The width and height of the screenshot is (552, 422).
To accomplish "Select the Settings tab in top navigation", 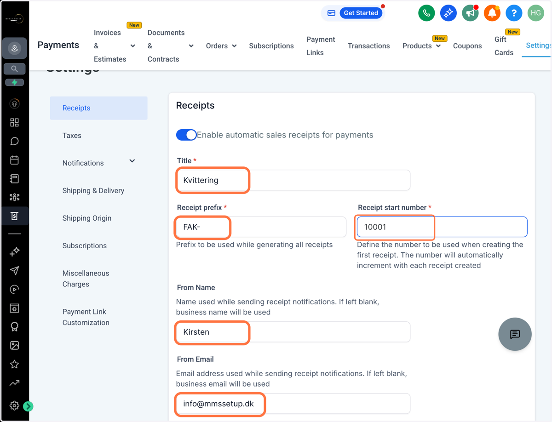I will (538, 46).
